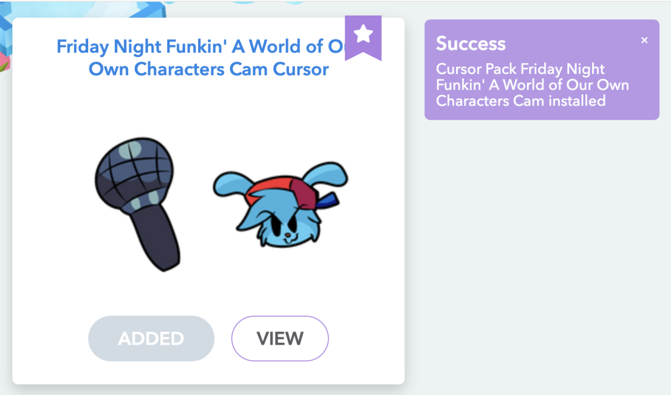Viewport: 671px width, 395px height.
Task: Click the Success notification heading
Action: click(x=471, y=43)
